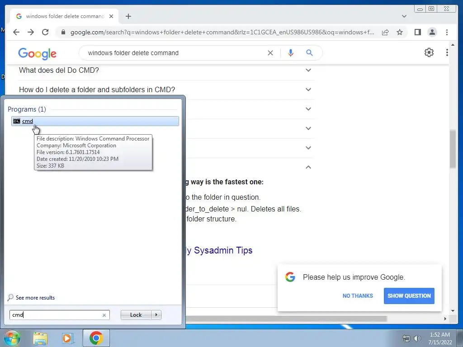Click the Chrome address bar URL
The width and height of the screenshot is (463, 347).
click(x=222, y=32)
